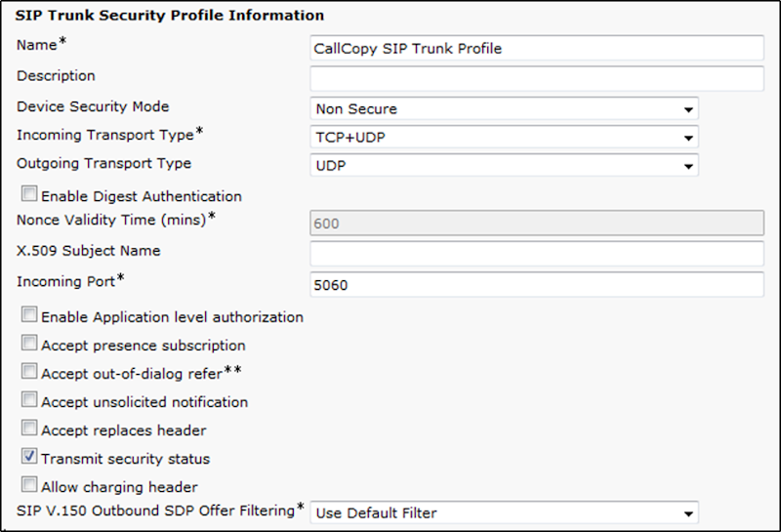Expand the Incoming Transport Type dropdown arrow
The image size is (781, 532).
(x=688, y=138)
